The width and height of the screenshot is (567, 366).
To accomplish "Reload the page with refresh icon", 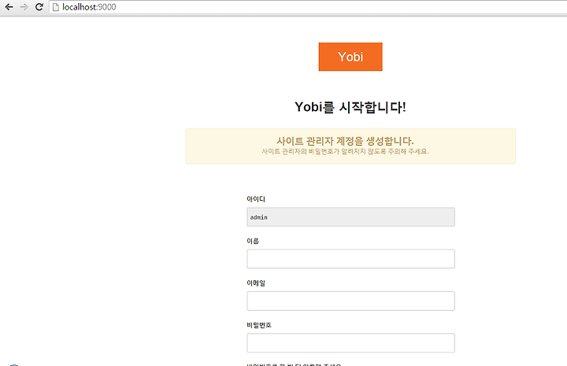I will [39, 7].
